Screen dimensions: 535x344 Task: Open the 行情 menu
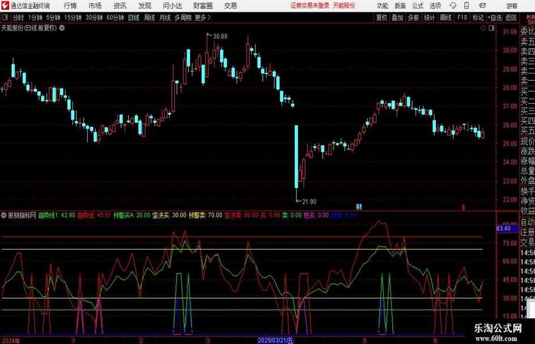[x=70, y=6]
